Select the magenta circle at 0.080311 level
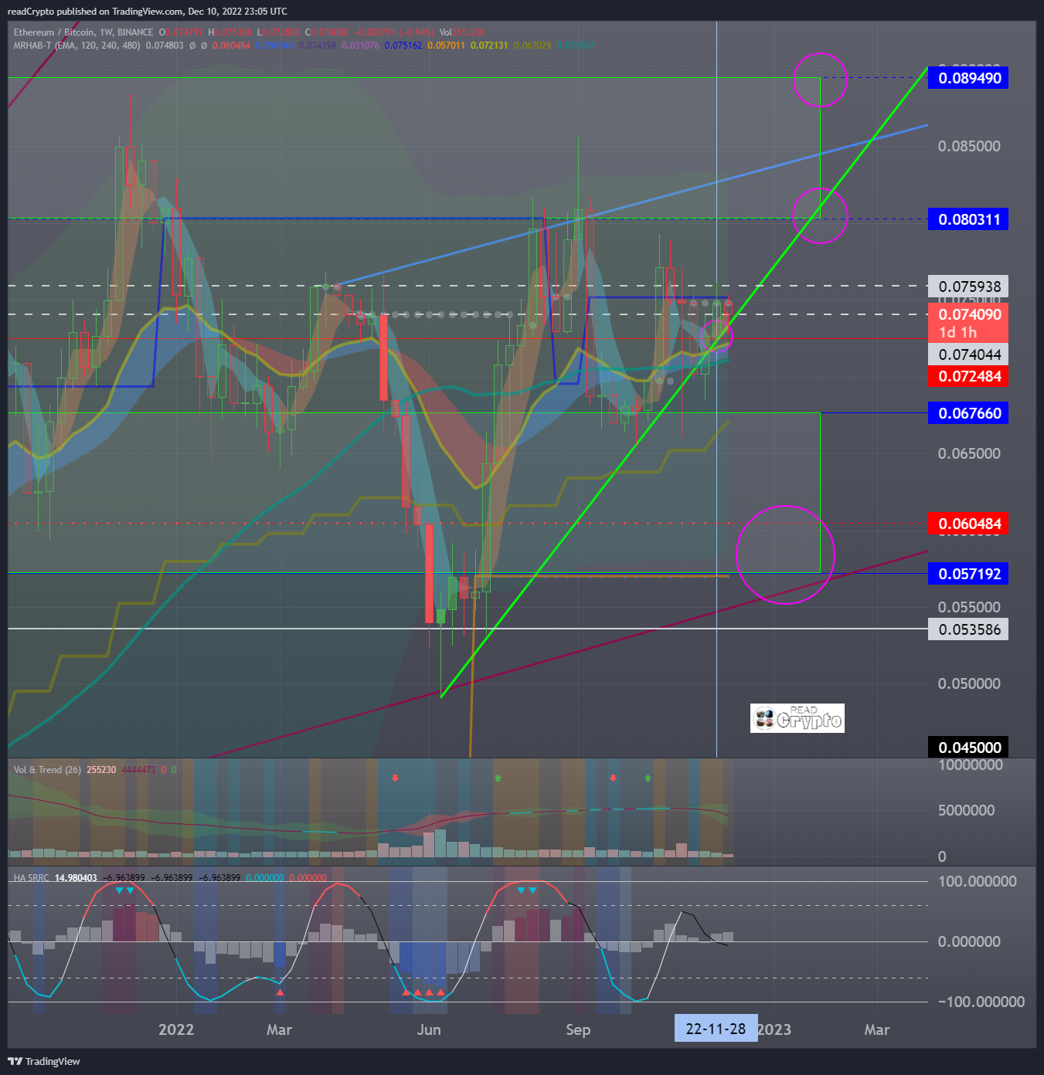 click(821, 216)
